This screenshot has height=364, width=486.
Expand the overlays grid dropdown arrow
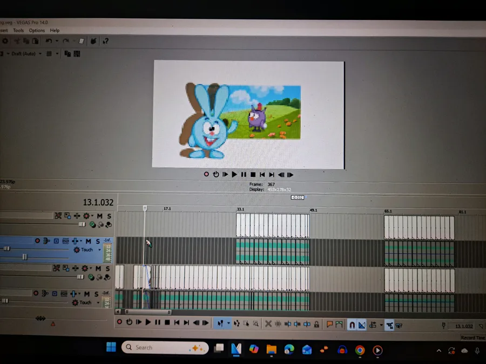point(57,54)
